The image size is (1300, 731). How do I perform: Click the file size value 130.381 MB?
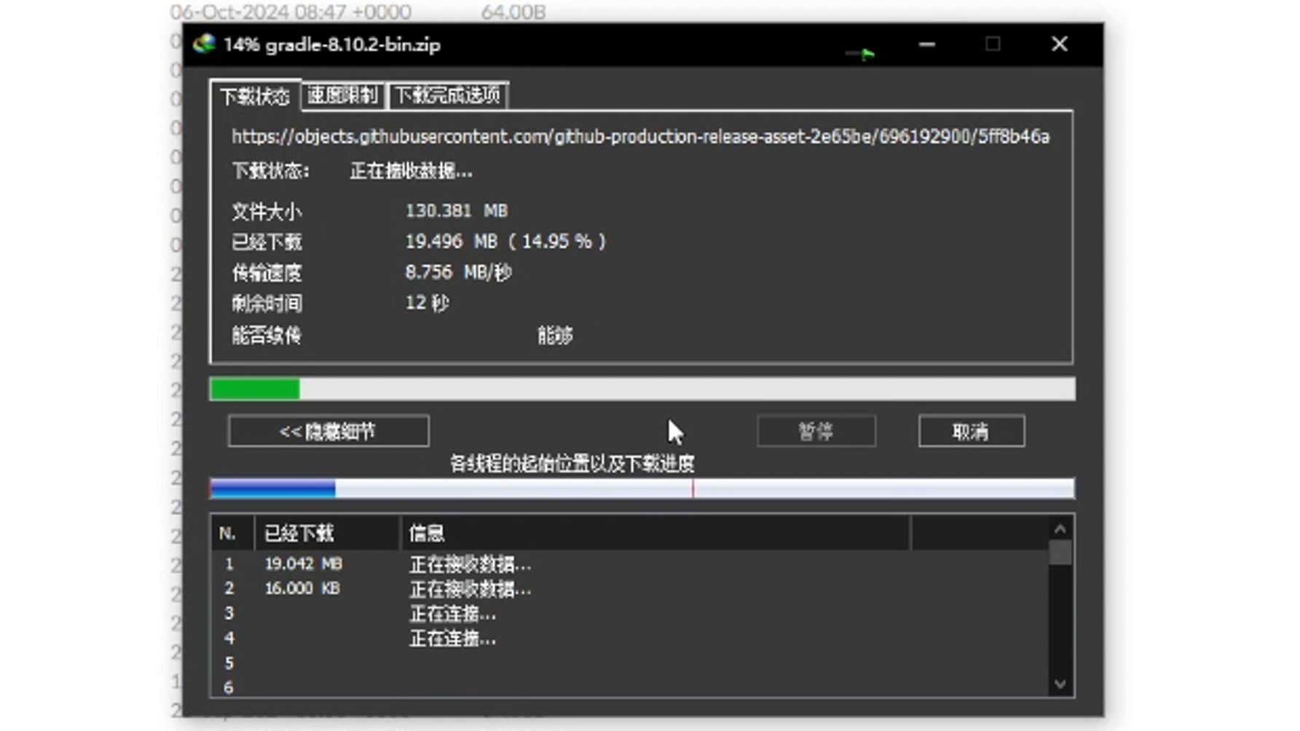pyautogui.click(x=457, y=211)
